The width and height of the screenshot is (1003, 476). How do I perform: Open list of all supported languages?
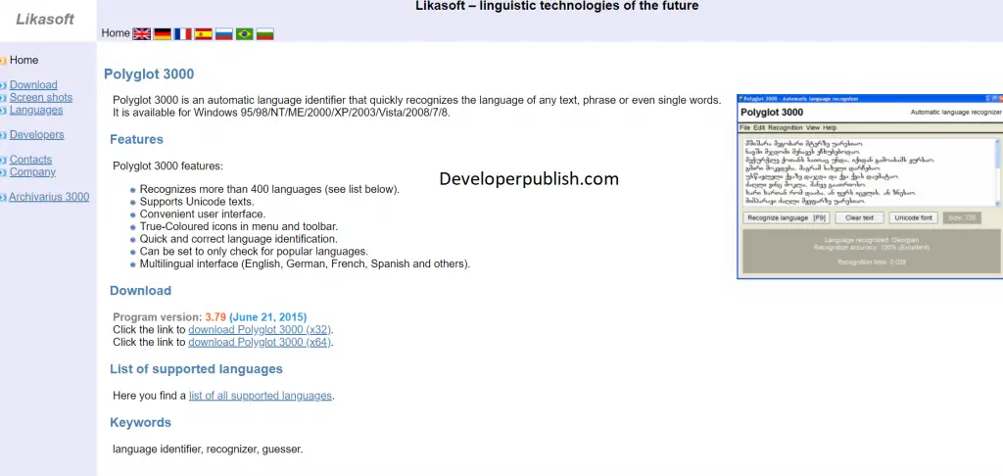261,396
